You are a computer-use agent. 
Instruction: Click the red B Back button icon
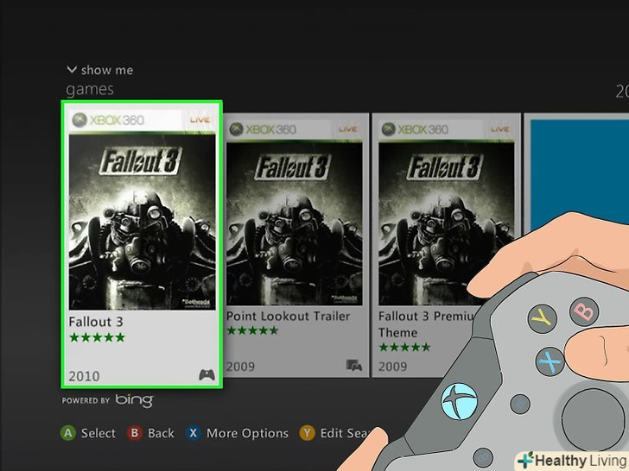point(135,433)
